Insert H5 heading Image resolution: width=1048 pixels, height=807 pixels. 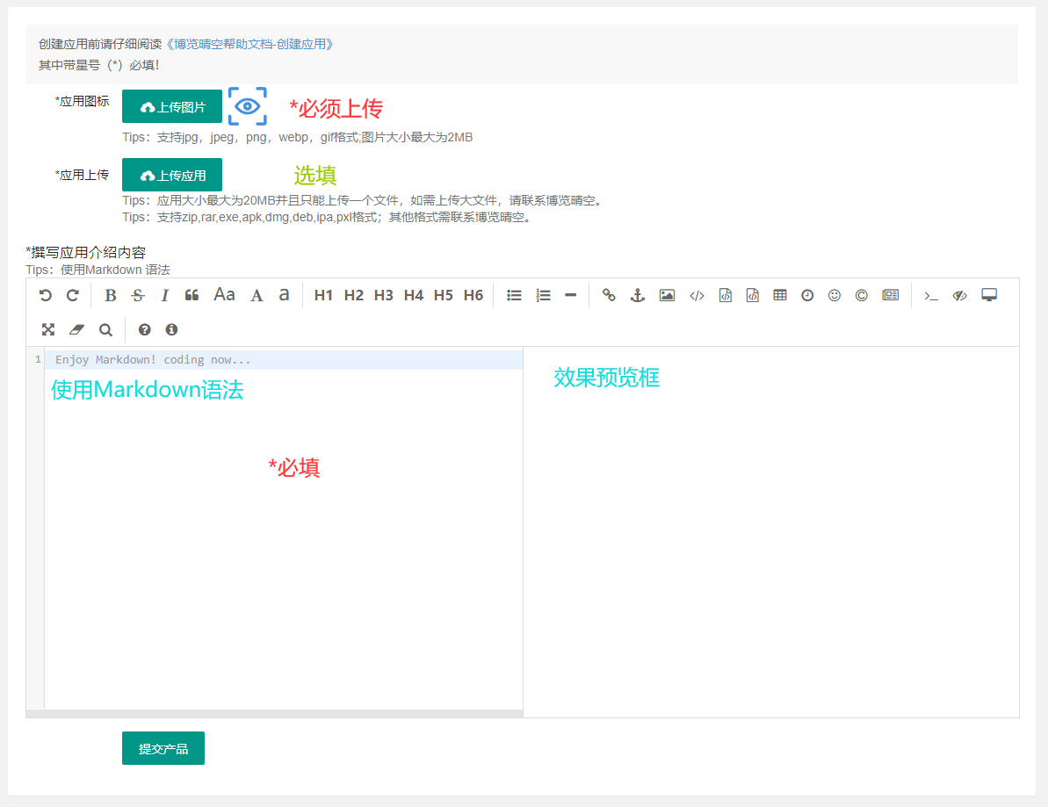click(443, 295)
